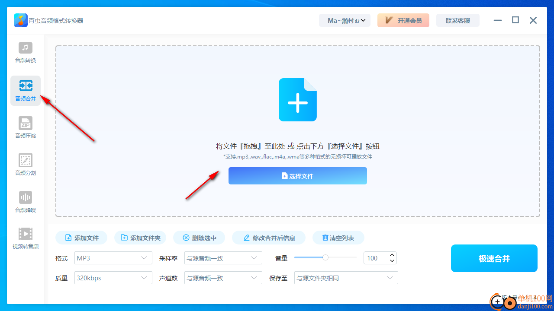Switch to the 音频合并 tab
This screenshot has width=554, height=311.
(25, 90)
